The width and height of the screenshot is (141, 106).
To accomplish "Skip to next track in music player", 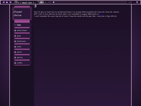I will click(x=10, y=2).
